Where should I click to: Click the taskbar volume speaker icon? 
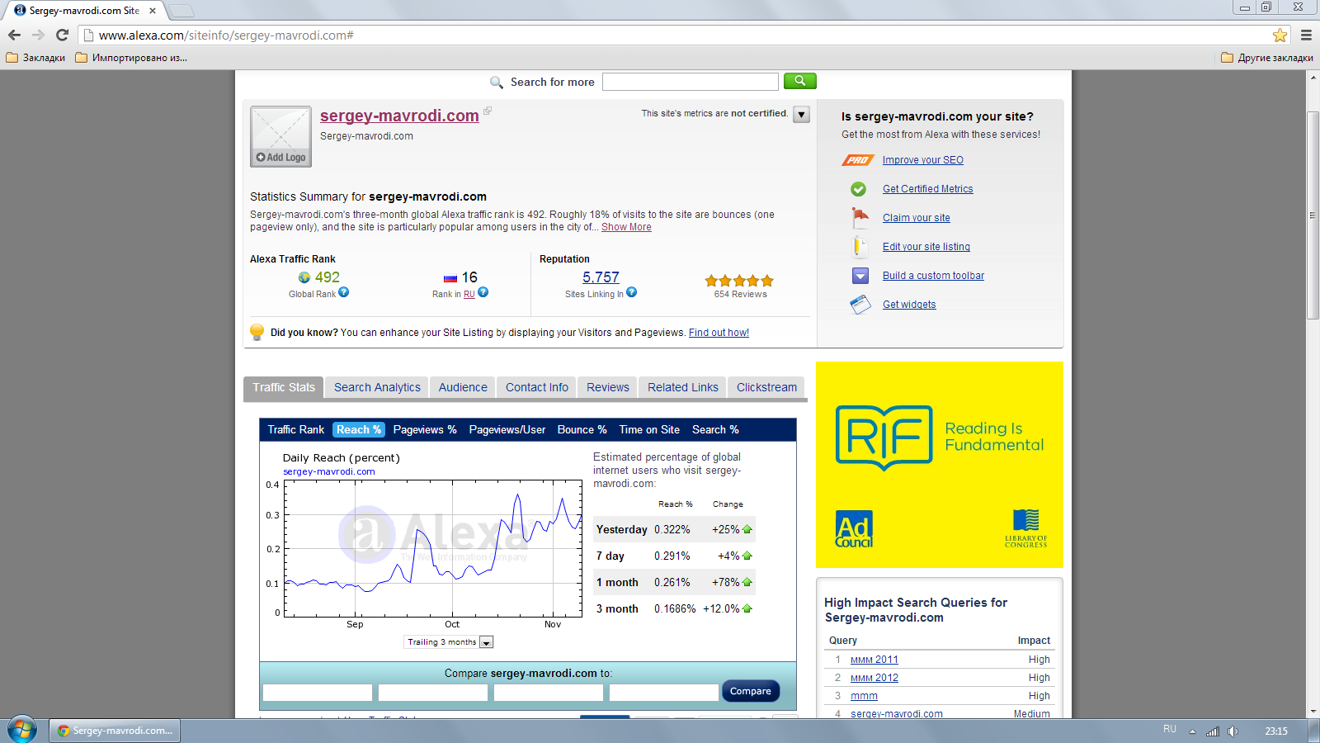click(1233, 731)
